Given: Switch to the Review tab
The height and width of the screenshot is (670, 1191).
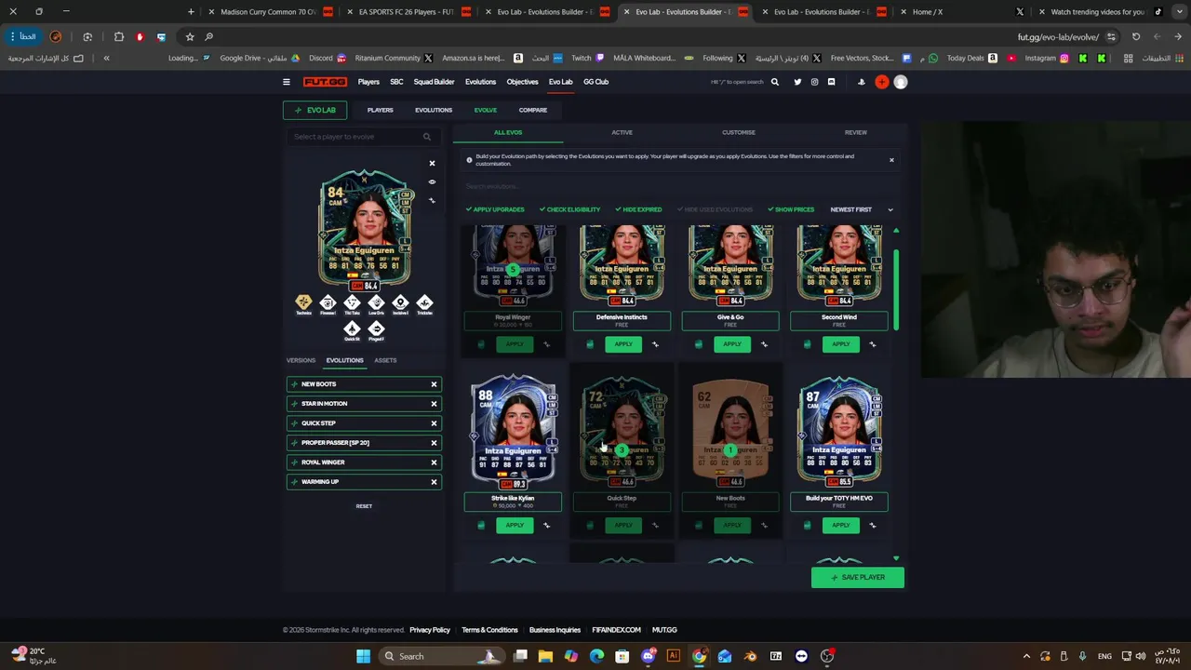Looking at the screenshot, I should [855, 132].
